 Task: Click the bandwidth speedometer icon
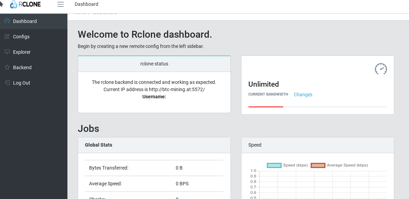pyautogui.click(x=381, y=69)
